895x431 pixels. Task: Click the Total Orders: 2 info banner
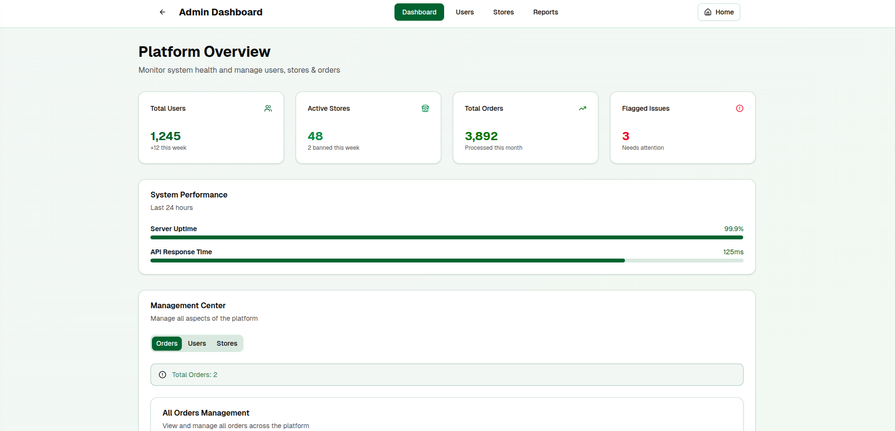(x=447, y=375)
